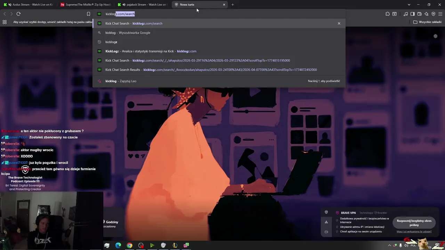Viewport: 445px width, 250px height.
Task: Open the Brave hamburger main menu
Action: pos(440,14)
